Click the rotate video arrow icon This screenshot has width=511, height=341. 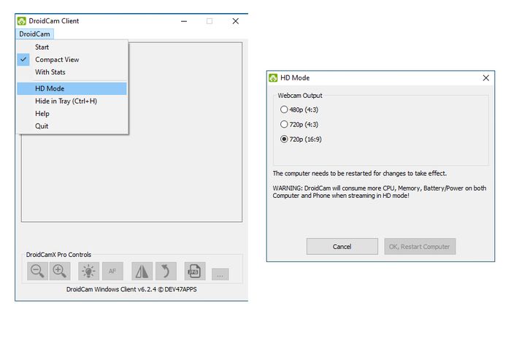click(x=165, y=271)
